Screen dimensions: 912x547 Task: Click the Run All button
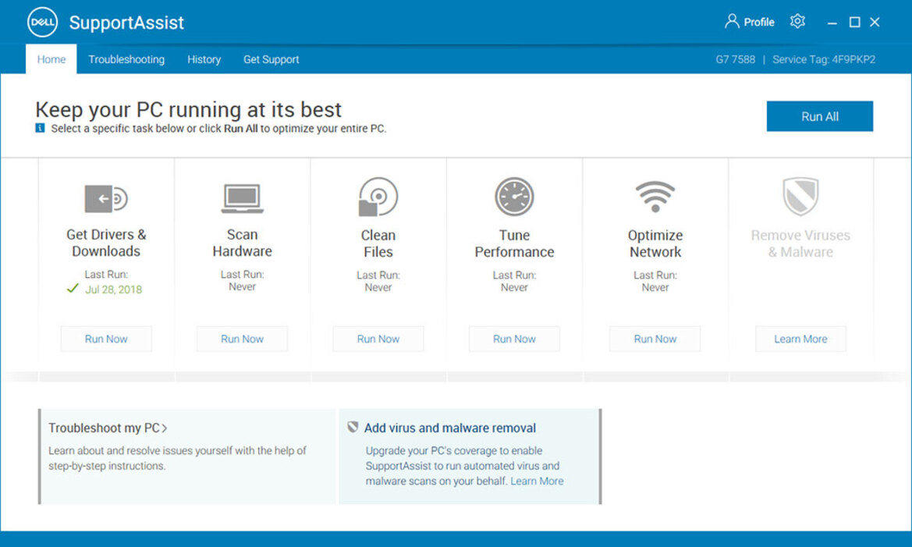[x=819, y=116]
